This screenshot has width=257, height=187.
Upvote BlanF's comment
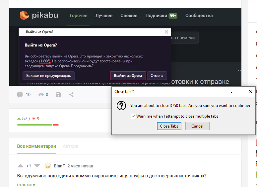[x=21, y=166]
